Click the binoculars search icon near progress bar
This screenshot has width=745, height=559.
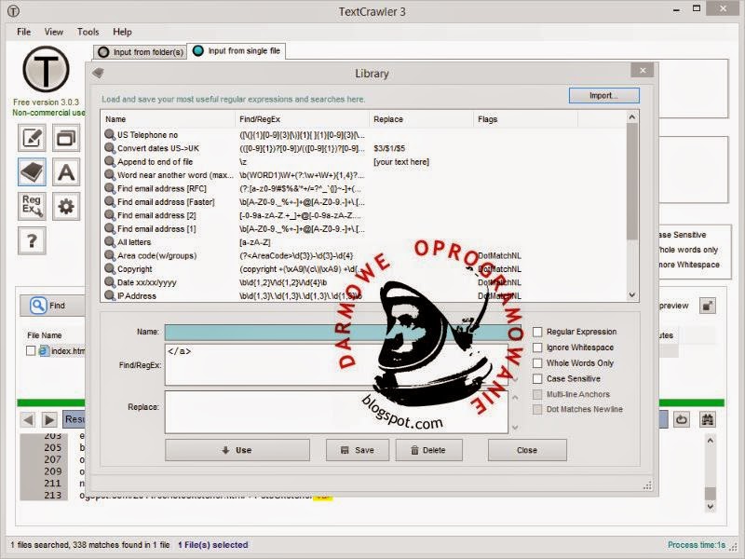[708, 419]
